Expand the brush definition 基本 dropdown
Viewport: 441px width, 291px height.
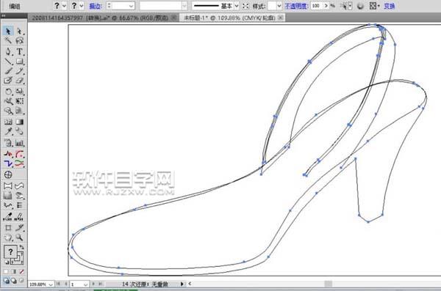click(236, 6)
